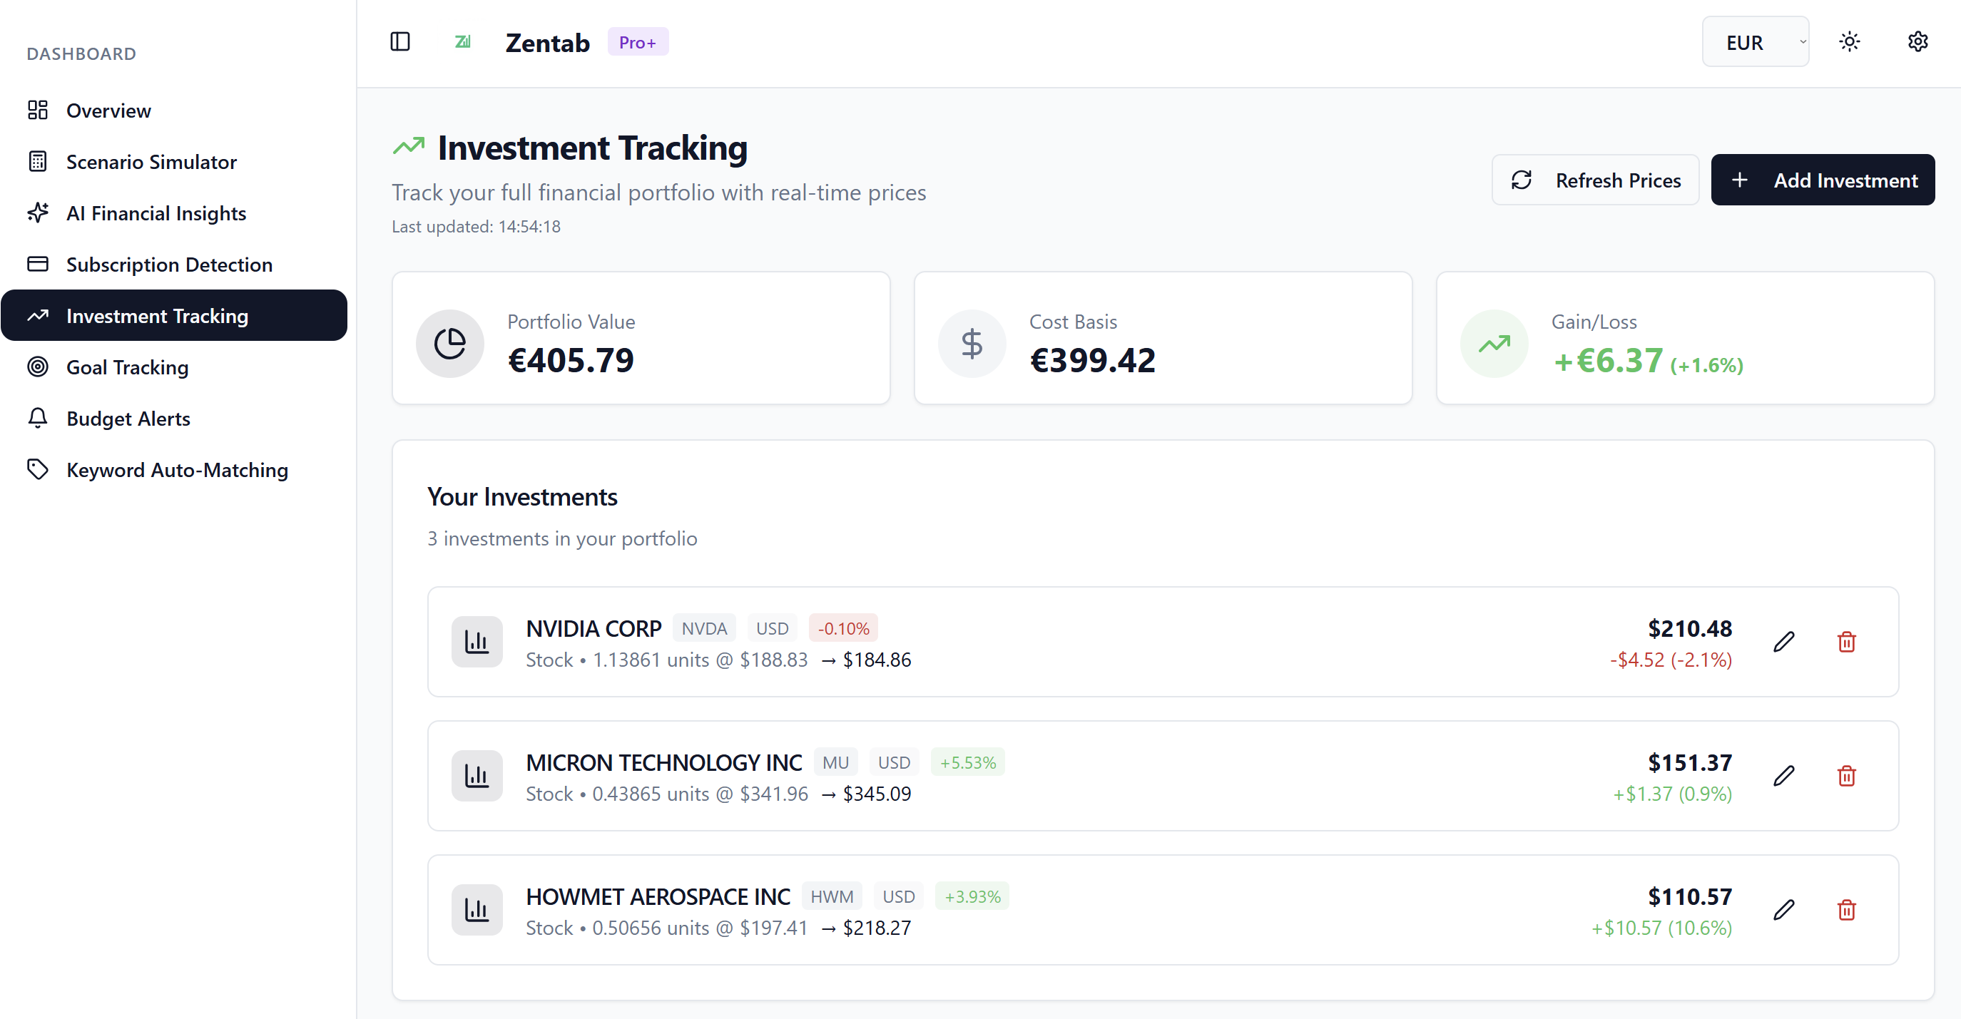This screenshot has height=1019, width=1961.
Task: Delete the MICRON TECHNOLOGY INC investment
Action: [1846, 775]
